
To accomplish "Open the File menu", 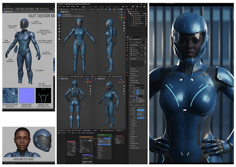I will (x=60, y=7).
